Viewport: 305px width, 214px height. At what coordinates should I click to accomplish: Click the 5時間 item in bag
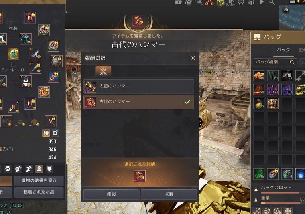click(x=287, y=75)
